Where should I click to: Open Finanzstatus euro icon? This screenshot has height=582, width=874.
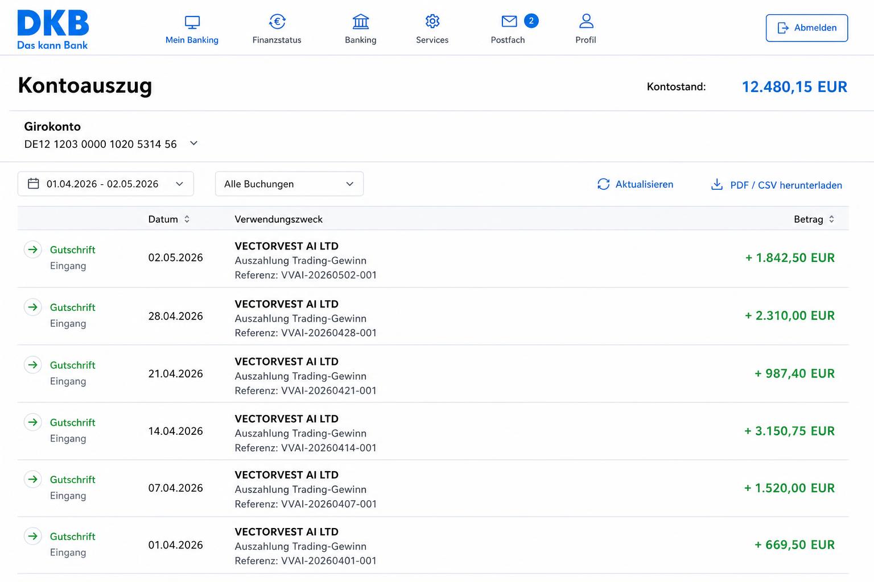tap(277, 22)
